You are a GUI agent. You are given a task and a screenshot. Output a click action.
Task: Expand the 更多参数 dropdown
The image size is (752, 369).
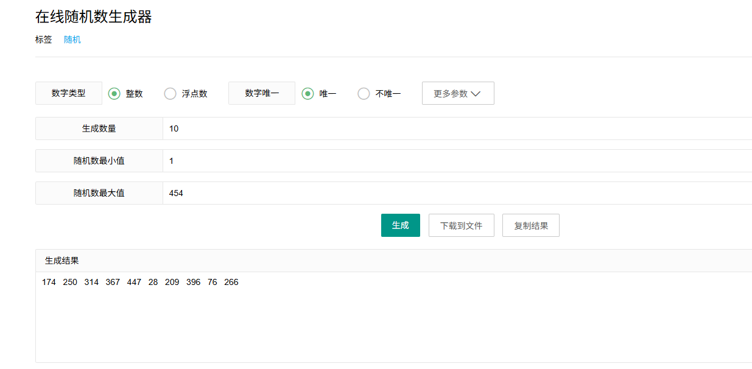(458, 93)
